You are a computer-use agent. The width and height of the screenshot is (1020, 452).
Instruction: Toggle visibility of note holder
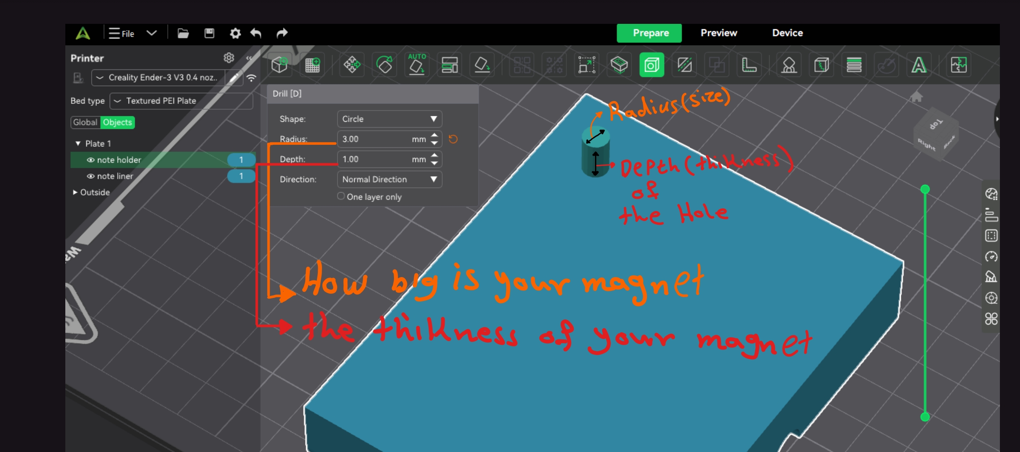click(x=90, y=160)
